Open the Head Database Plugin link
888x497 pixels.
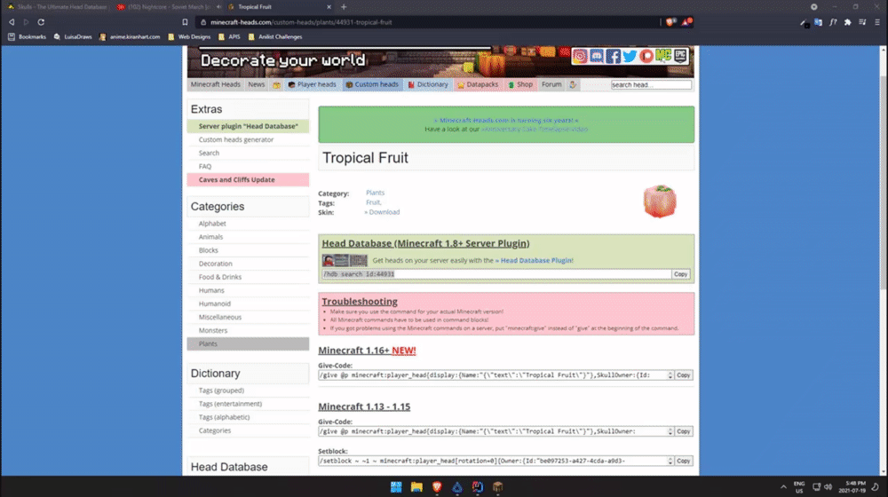click(534, 260)
